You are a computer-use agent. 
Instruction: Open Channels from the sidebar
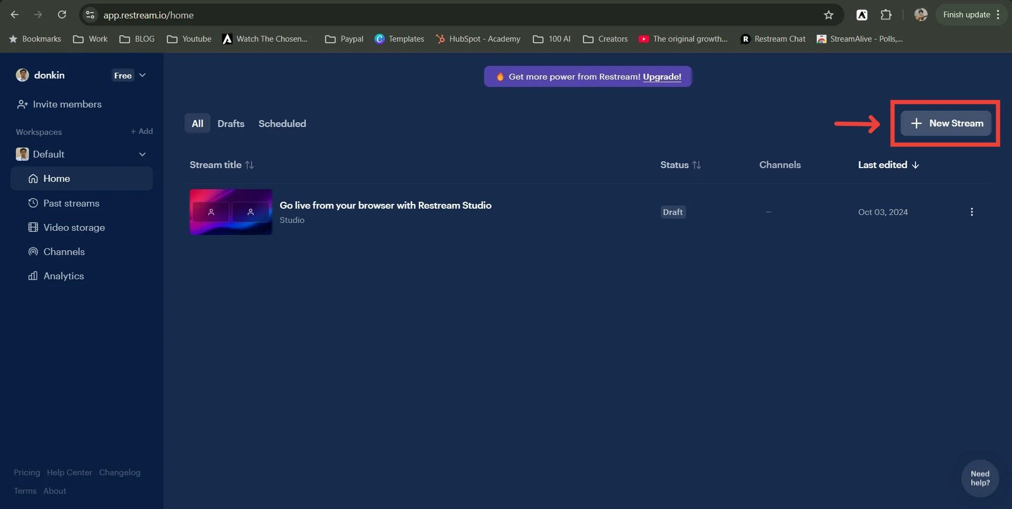coord(56,252)
